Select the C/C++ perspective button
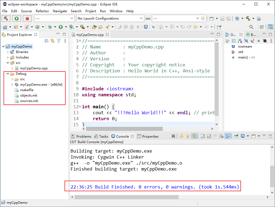The width and height of the screenshot is (275, 207). coord(271,27)
